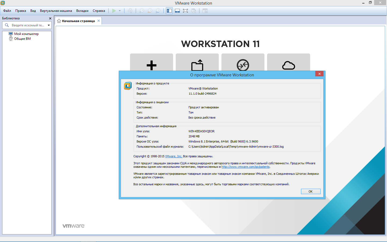Click the create new VM plus tile
Image resolution: width=387 pixels, height=242 pixels.
152,62
